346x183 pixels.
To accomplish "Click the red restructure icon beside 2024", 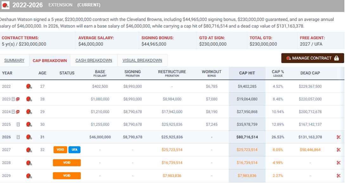I will 18,112.
